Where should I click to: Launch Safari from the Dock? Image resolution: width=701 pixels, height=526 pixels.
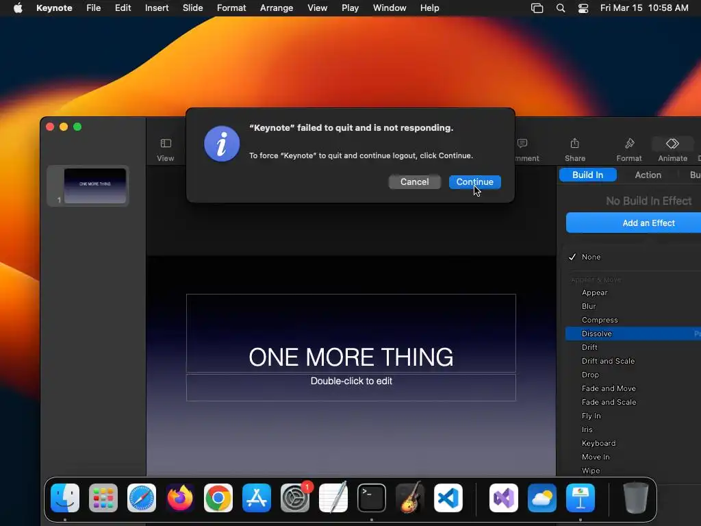pos(142,498)
